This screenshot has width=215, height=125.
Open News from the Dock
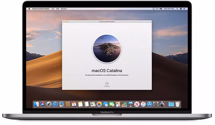(137, 104)
